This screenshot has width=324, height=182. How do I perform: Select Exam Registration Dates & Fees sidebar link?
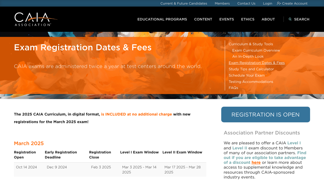tap(257, 63)
